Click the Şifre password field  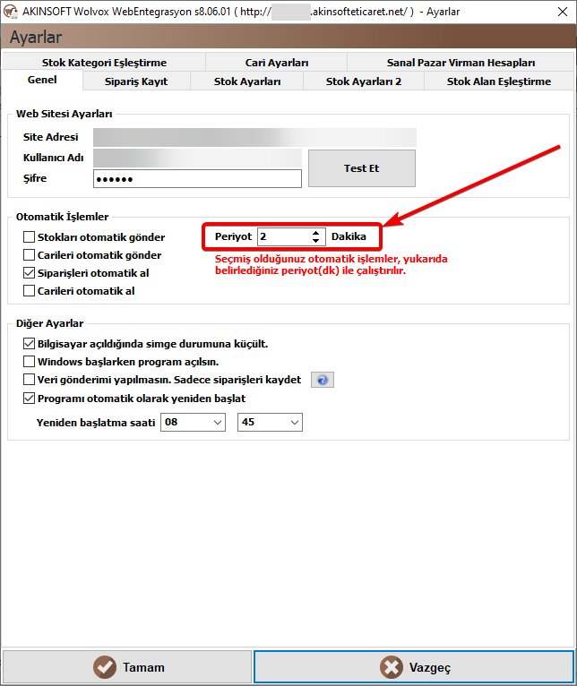[197, 179]
